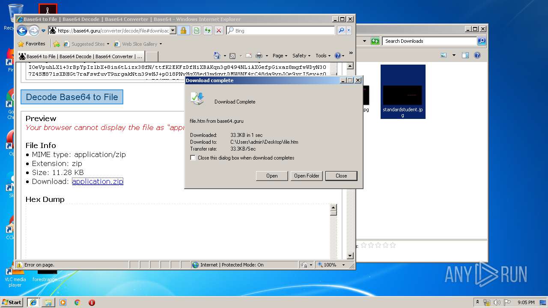
Task: Go back in Internet Explorer
Action: [x=22, y=30]
